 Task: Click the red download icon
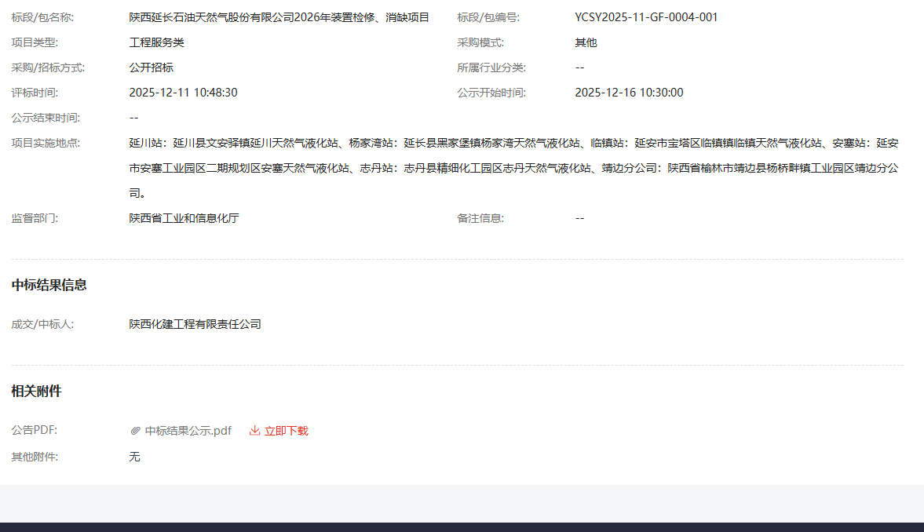point(254,431)
